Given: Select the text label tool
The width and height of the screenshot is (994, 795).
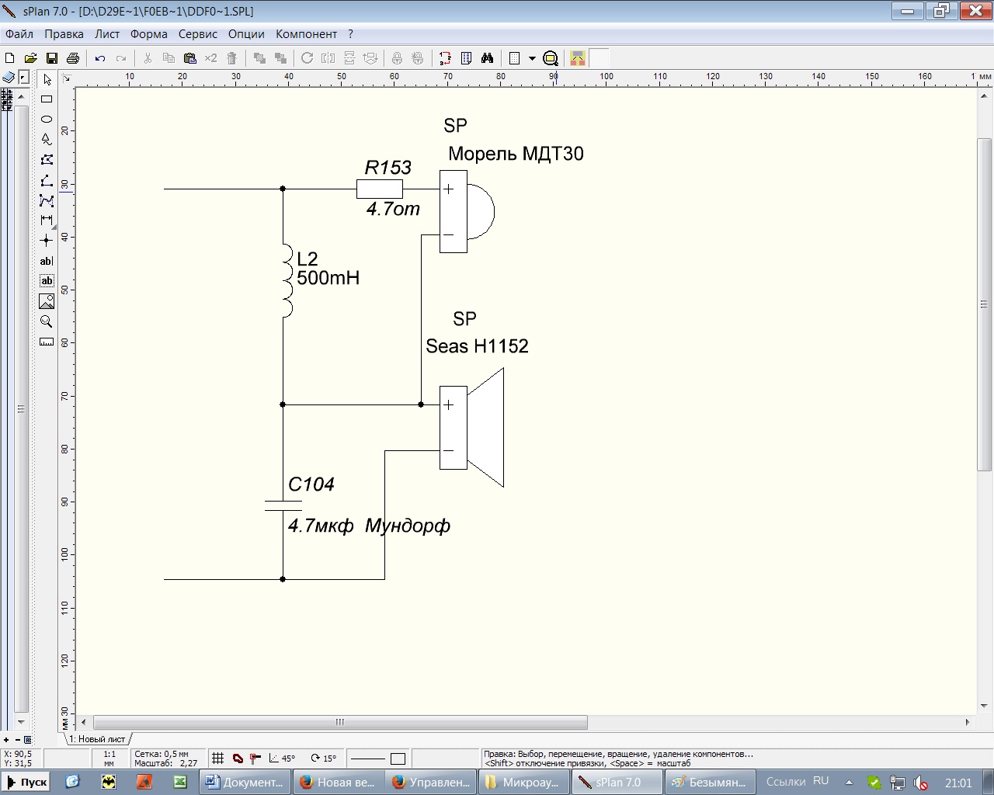Looking at the screenshot, I should click(x=47, y=261).
